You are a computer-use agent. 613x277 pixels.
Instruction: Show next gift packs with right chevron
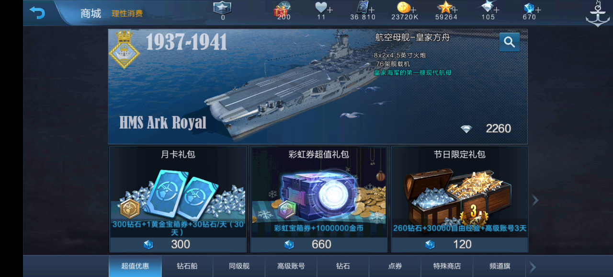point(535,200)
